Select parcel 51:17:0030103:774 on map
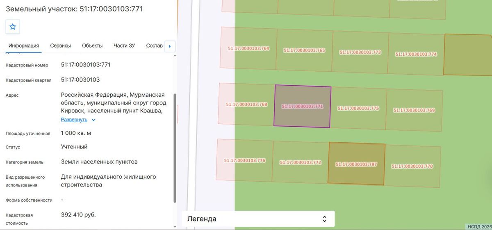 coord(416,54)
